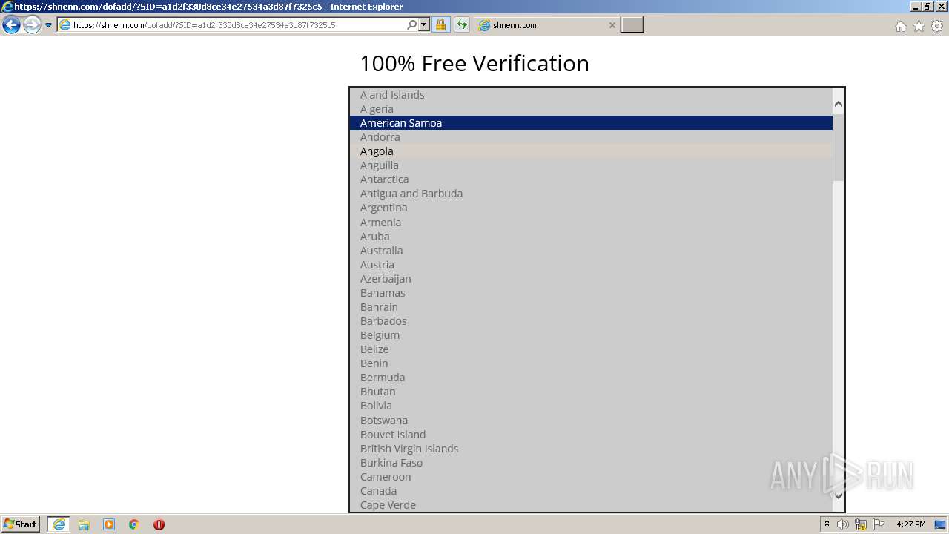
Task: Expand the address bar autocomplete dropdown
Action: click(424, 25)
